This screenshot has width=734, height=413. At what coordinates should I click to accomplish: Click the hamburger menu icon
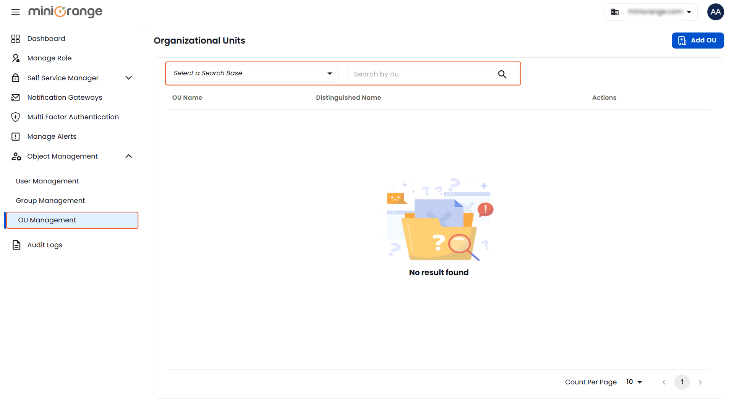coord(15,12)
